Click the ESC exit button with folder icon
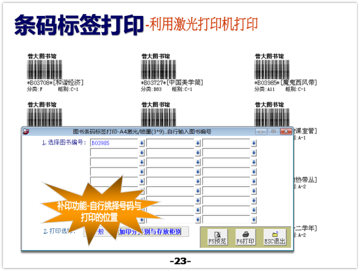Image resolution: width=360 pixels, height=271 pixels. point(275,237)
